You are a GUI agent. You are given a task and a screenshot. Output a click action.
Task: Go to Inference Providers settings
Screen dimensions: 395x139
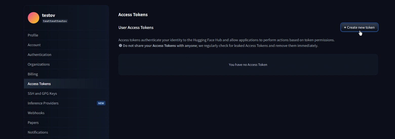click(x=43, y=103)
